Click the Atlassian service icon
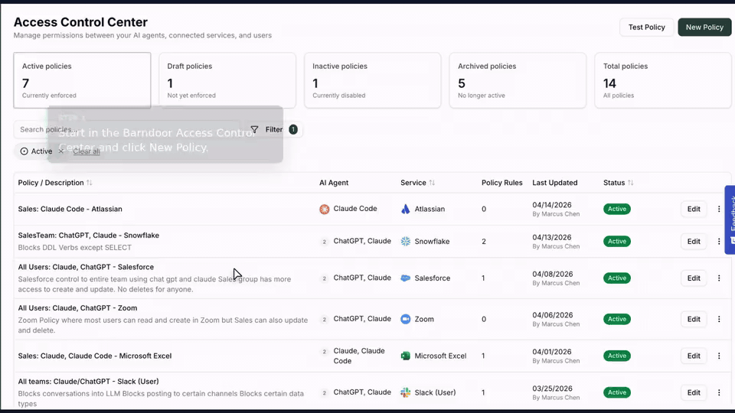Viewport: 735px width, 413px height. coord(406,209)
